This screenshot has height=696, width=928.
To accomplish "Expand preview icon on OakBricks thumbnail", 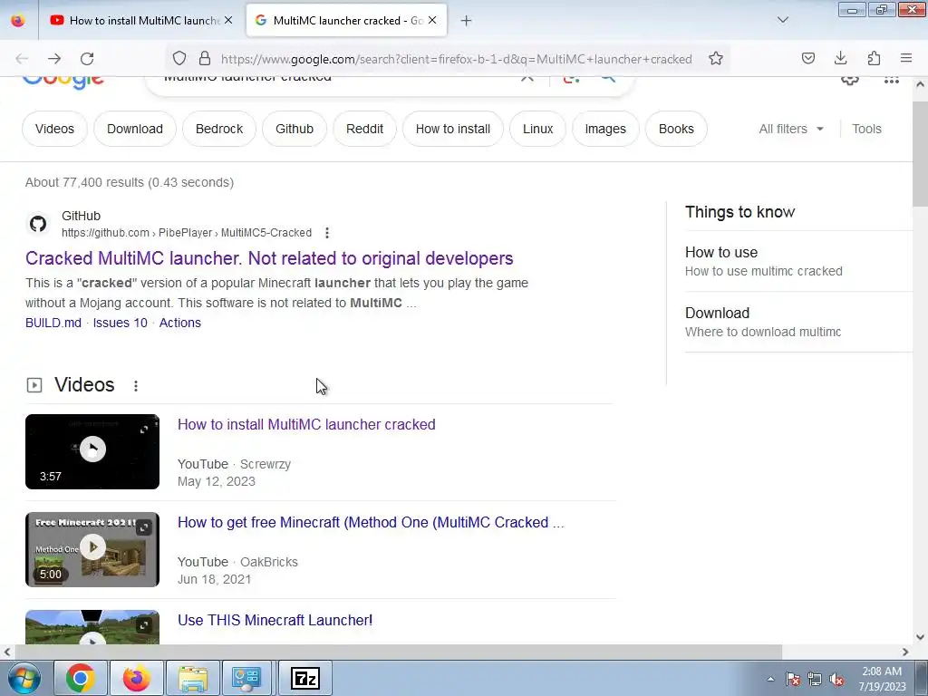I will tap(144, 527).
